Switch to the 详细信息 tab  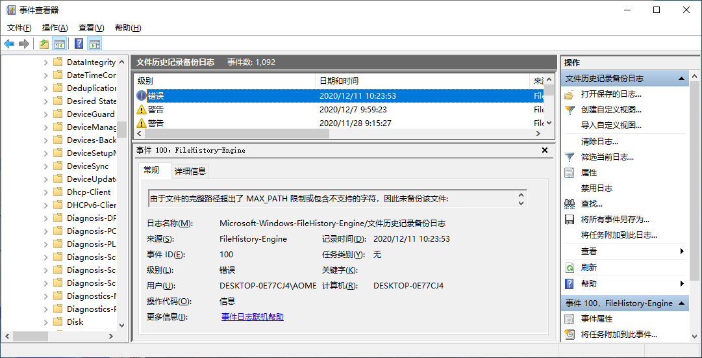(190, 171)
